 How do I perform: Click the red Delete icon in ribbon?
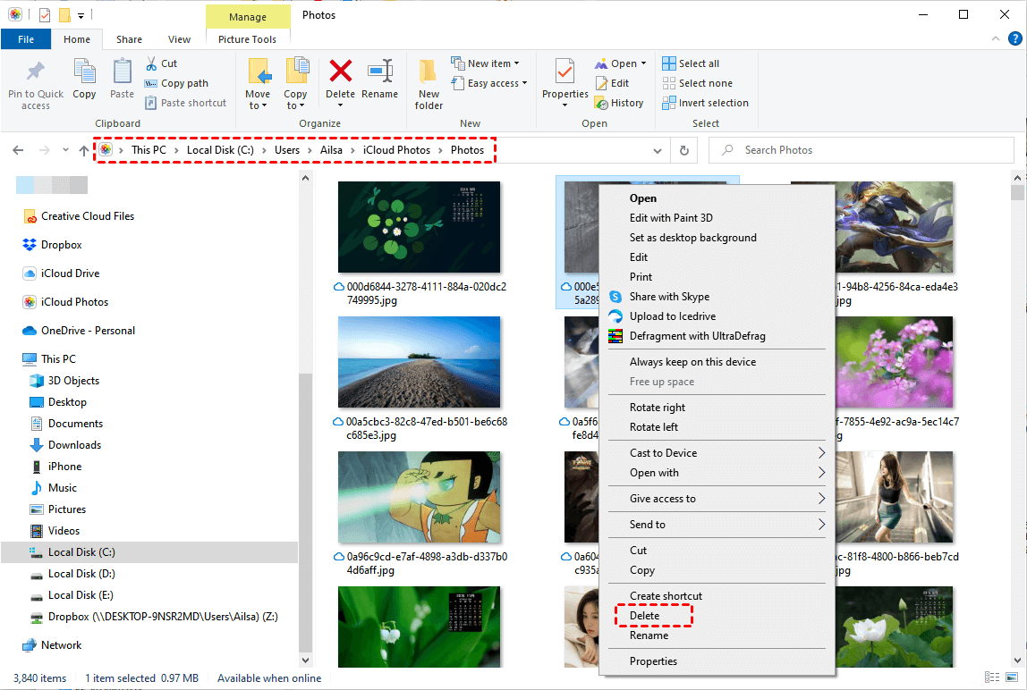340,72
